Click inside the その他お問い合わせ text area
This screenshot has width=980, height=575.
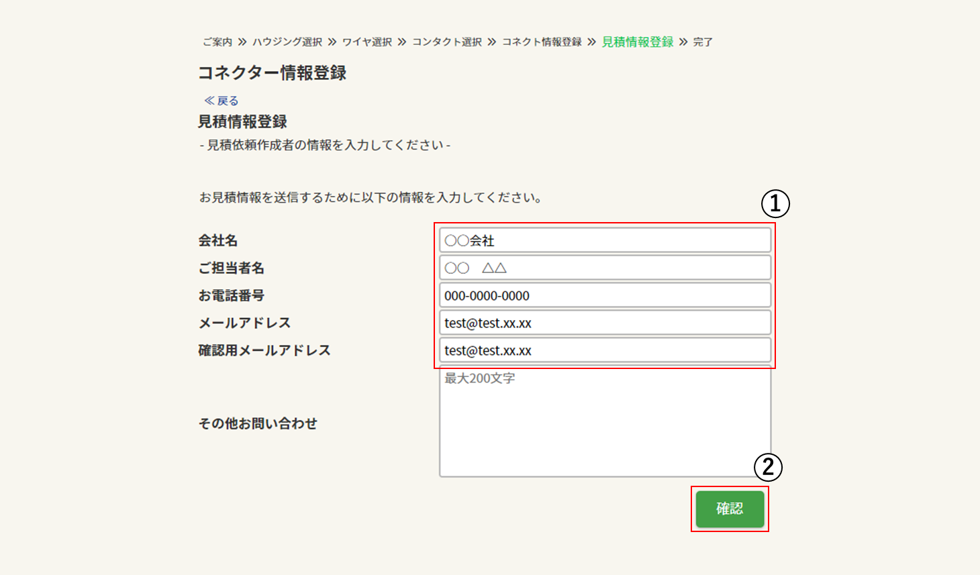click(604, 423)
